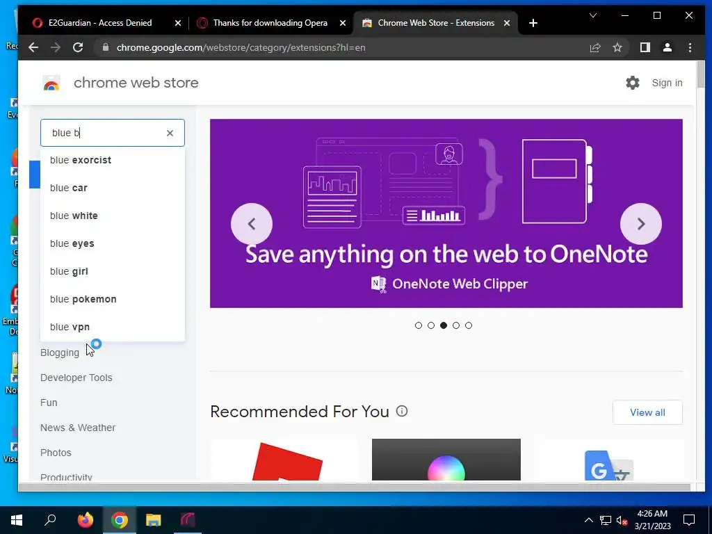This screenshot has width=712, height=534.
Task: Choose the 'blue white' suggestion
Action: click(x=112, y=216)
